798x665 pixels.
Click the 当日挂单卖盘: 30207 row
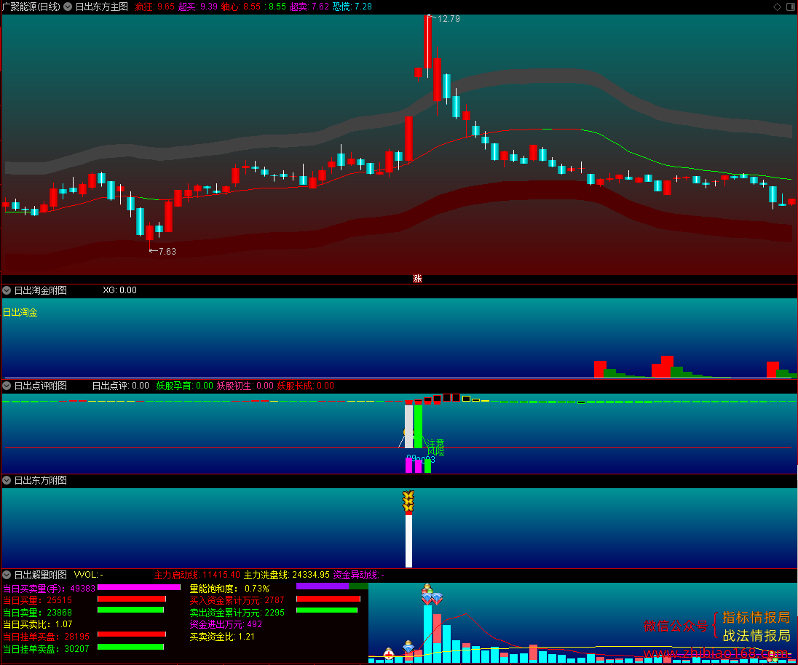[47, 649]
